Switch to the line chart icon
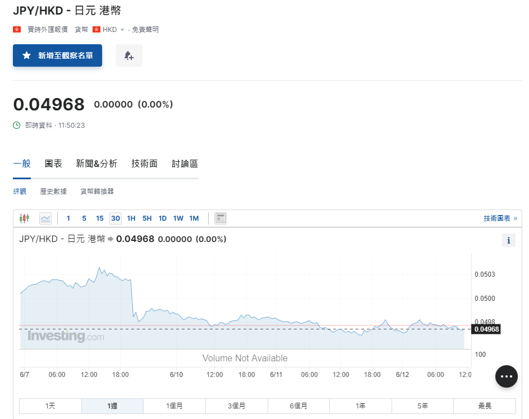The image size is (529, 419). pyautogui.click(x=45, y=218)
